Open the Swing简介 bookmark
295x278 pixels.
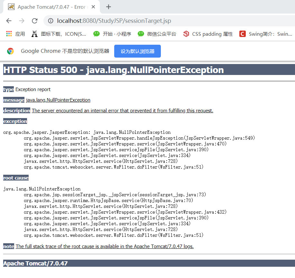point(266,34)
